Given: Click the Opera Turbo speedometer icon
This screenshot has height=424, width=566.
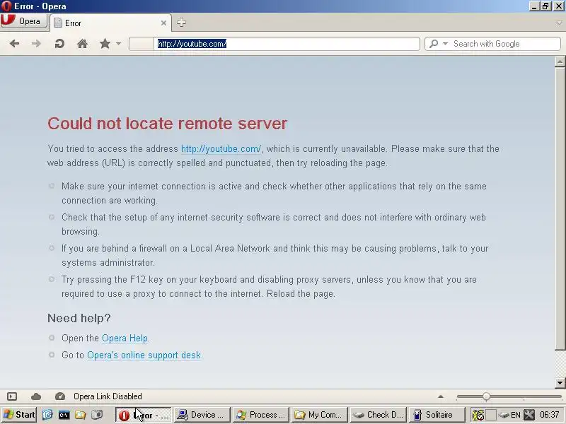Looking at the screenshot, I should click(60, 396).
